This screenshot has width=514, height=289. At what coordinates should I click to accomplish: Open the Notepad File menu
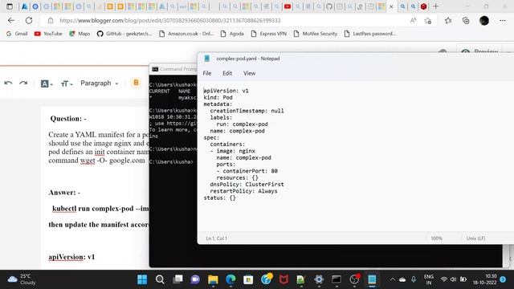[x=207, y=73]
